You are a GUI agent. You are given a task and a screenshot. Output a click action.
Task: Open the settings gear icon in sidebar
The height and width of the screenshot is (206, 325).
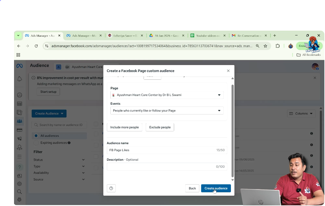click(19, 184)
